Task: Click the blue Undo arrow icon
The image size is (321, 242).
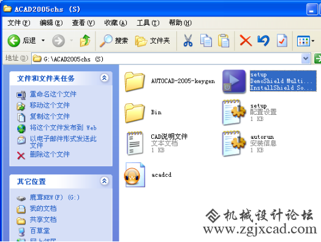Action: click(x=263, y=41)
